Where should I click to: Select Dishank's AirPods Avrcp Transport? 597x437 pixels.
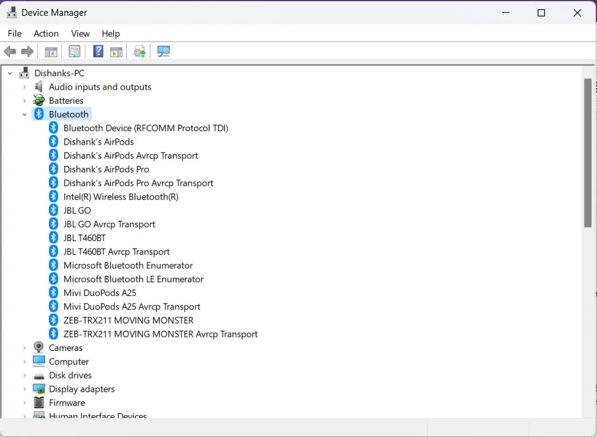[x=131, y=156]
